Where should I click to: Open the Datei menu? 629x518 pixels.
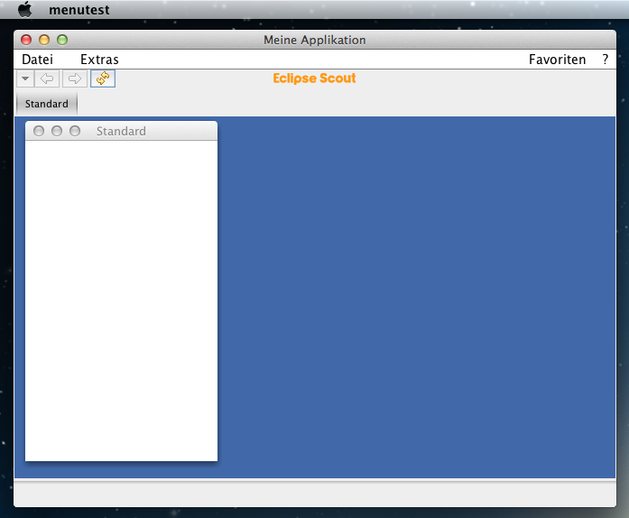tap(37, 60)
